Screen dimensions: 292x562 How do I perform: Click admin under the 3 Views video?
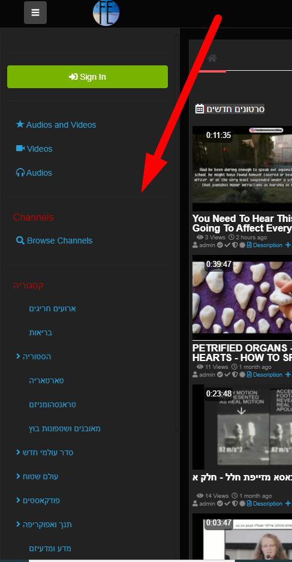[x=207, y=245]
